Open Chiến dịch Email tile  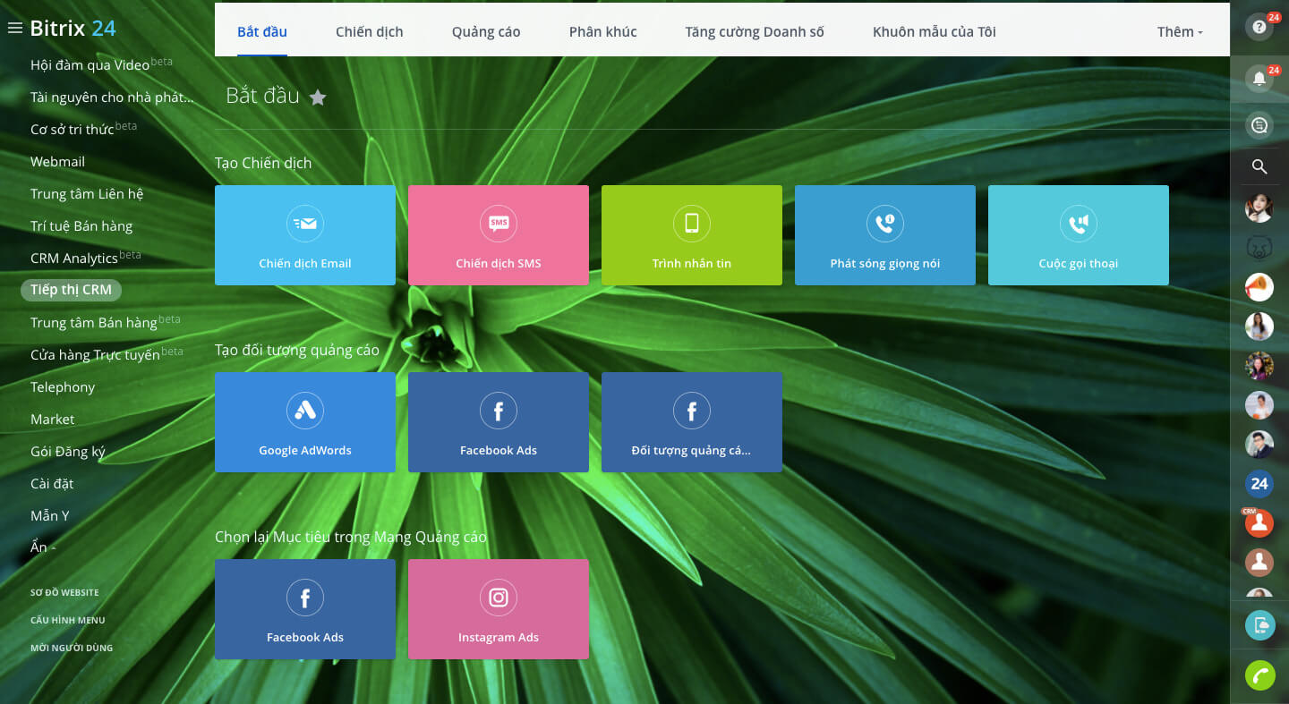click(305, 235)
